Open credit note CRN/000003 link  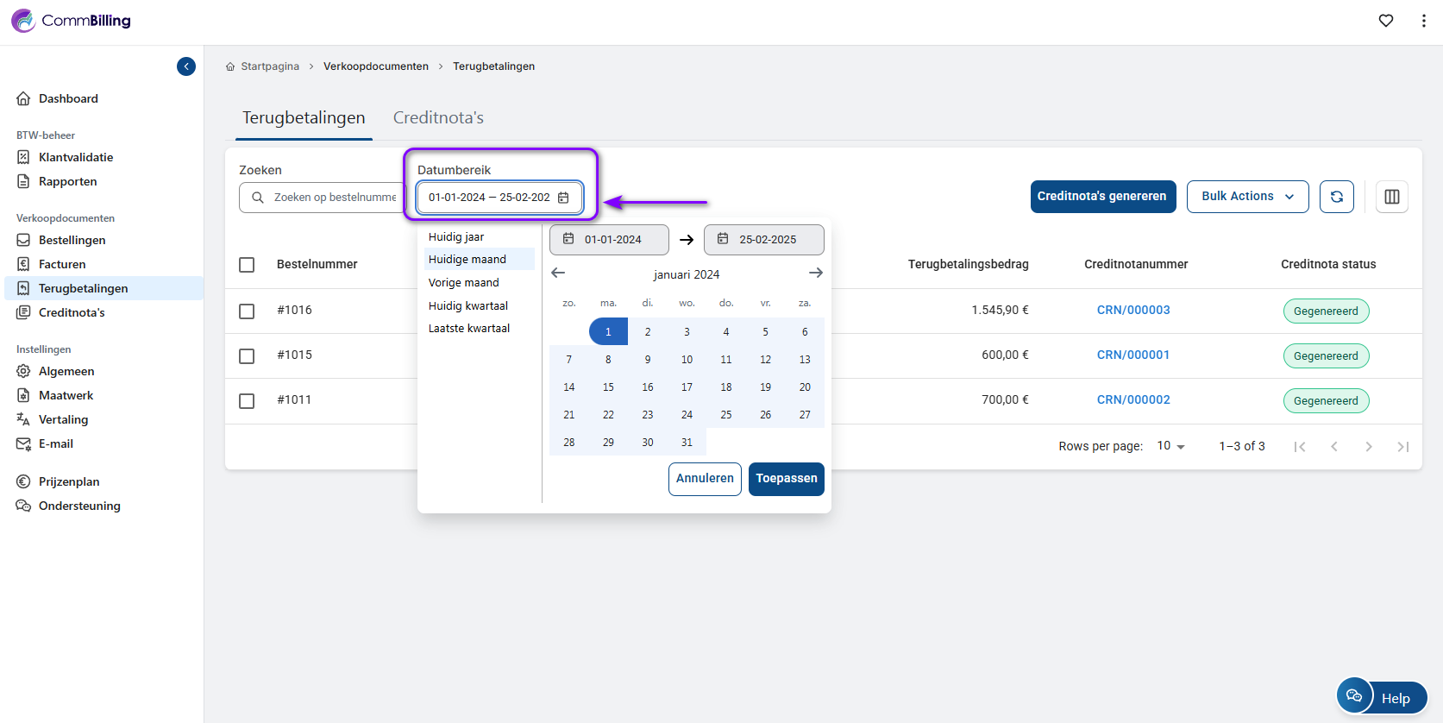pos(1132,311)
